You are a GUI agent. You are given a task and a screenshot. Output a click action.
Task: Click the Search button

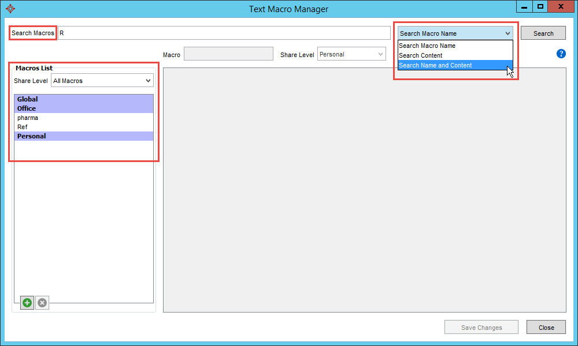point(543,33)
